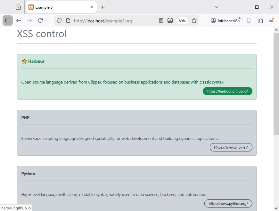Go back to the previous page
The image size is (279, 211).
click(19, 20)
